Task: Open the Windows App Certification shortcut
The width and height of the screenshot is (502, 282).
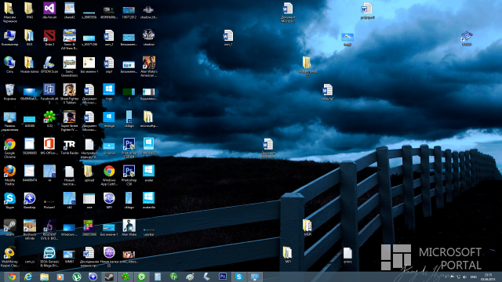Action: click(x=109, y=172)
